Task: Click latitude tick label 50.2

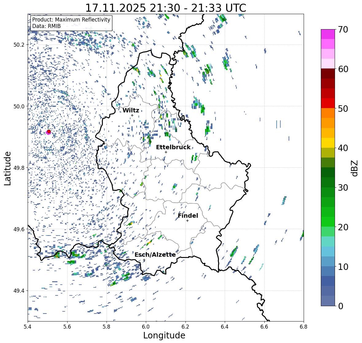Action: (19, 45)
